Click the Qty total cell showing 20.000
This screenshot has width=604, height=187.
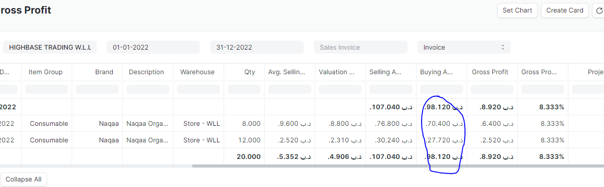coord(249,156)
